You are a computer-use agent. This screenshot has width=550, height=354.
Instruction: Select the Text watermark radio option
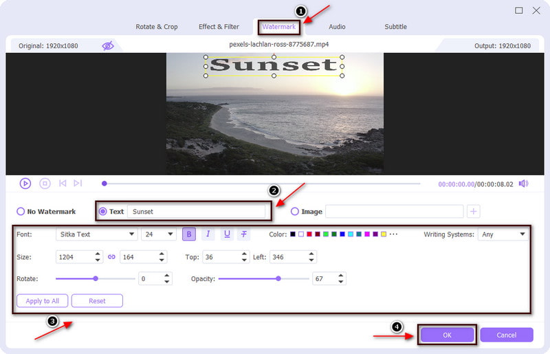point(102,211)
